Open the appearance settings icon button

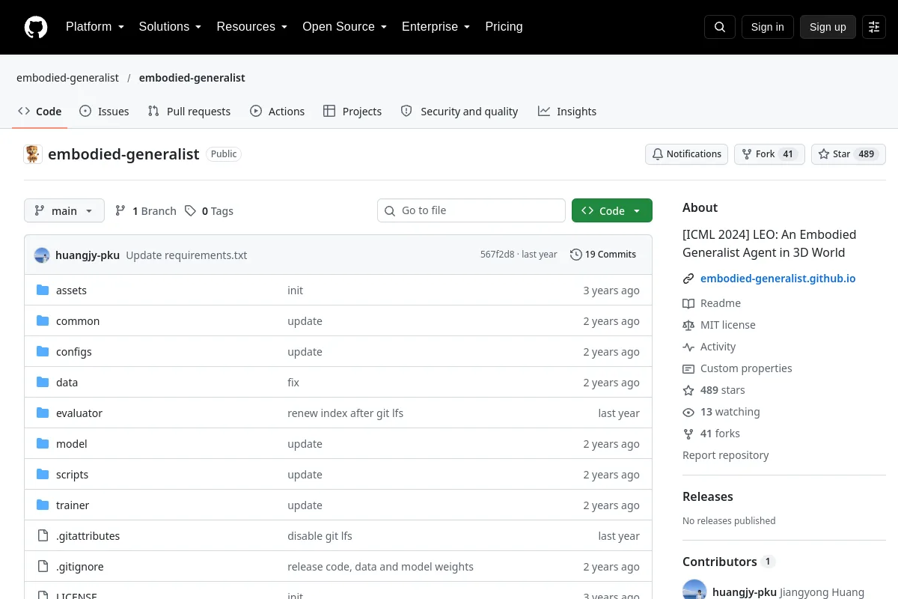point(874,27)
